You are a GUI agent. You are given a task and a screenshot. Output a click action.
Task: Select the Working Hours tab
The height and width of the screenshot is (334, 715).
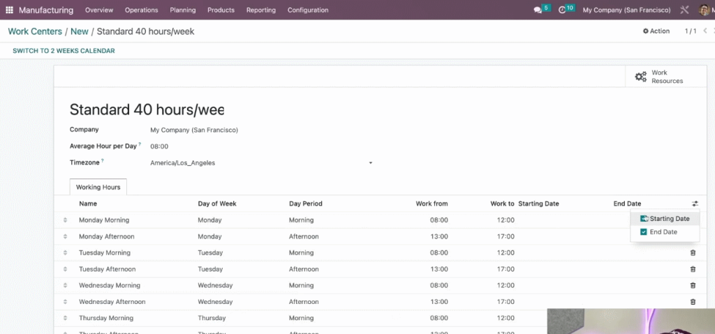pyautogui.click(x=98, y=188)
